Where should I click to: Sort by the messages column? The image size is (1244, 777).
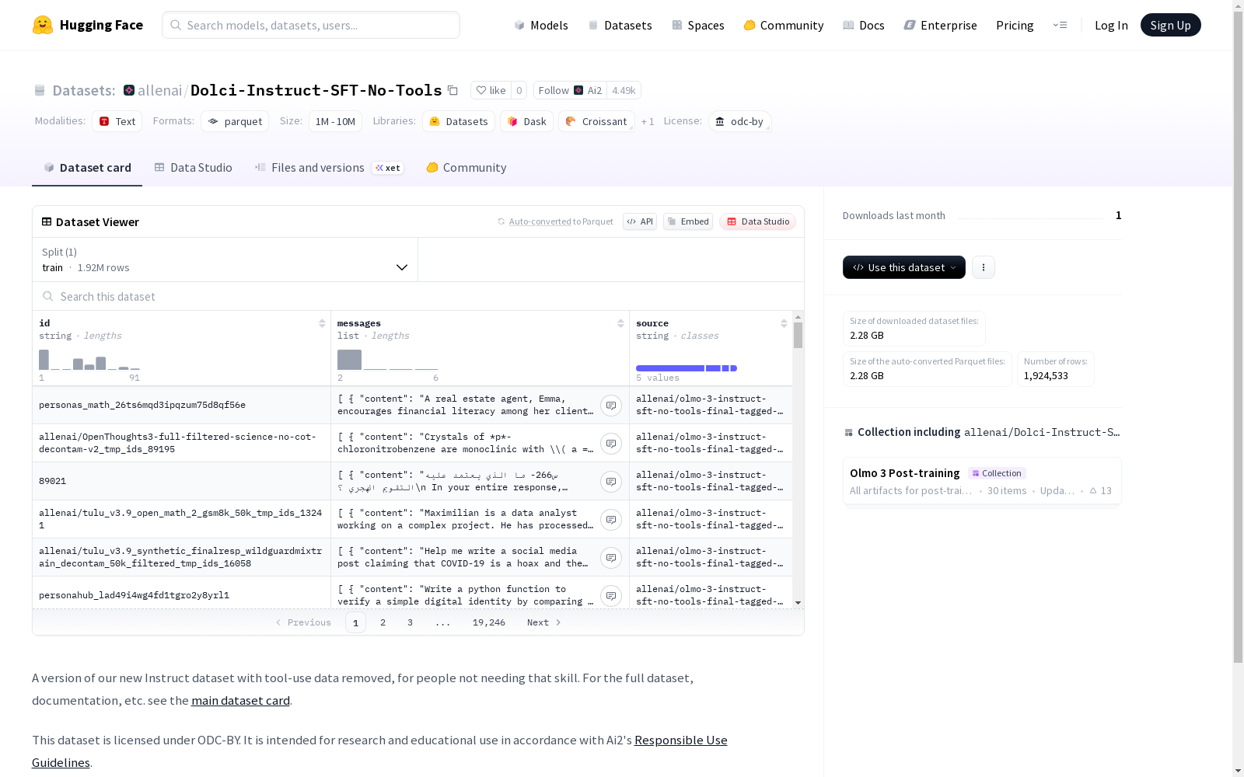point(620,323)
